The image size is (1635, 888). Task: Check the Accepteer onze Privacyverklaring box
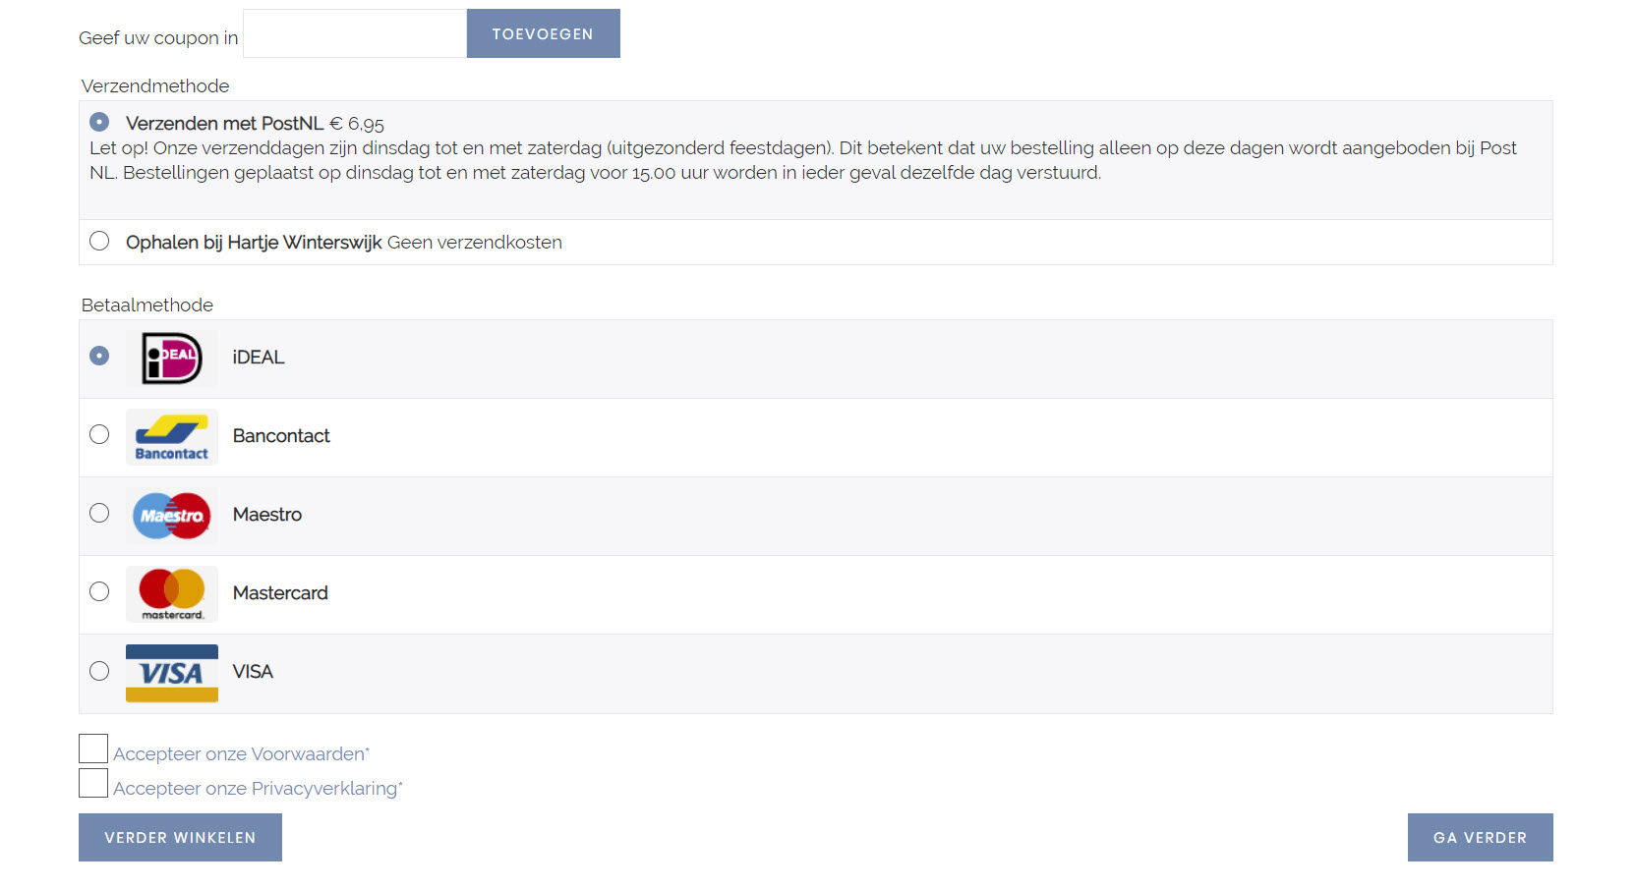point(93,783)
